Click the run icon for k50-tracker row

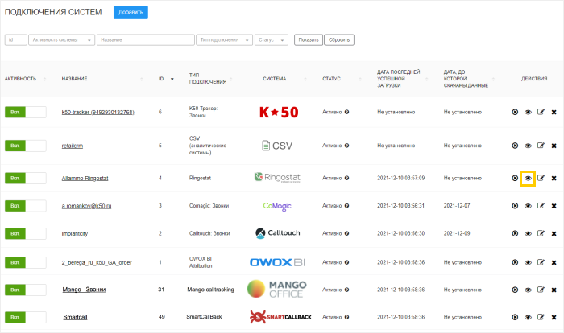pos(515,112)
